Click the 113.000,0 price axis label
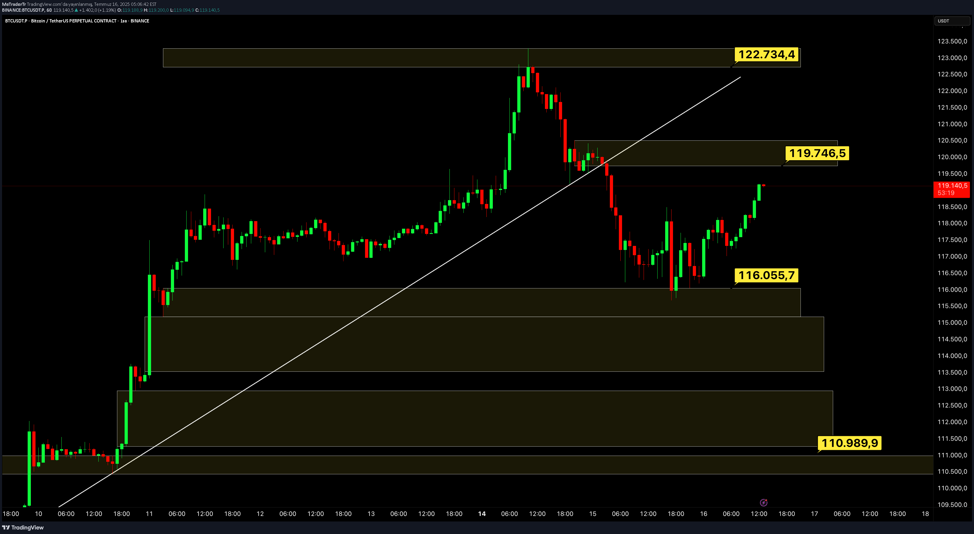The height and width of the screenshot is (534, 974). [952, 389]
